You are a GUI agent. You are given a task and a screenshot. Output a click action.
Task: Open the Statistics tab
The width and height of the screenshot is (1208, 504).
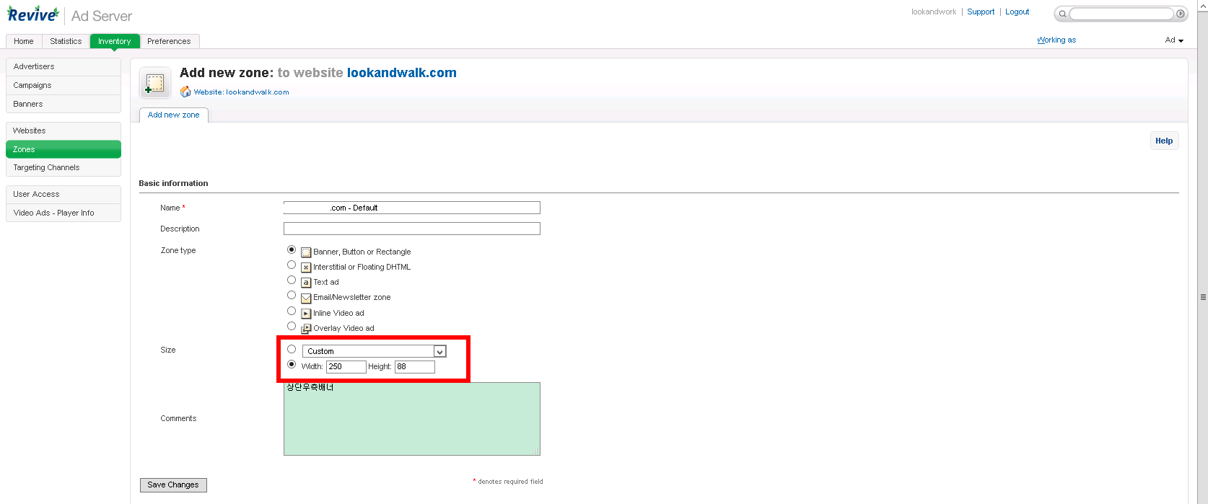pyautogui.click(x=66, y=41)
